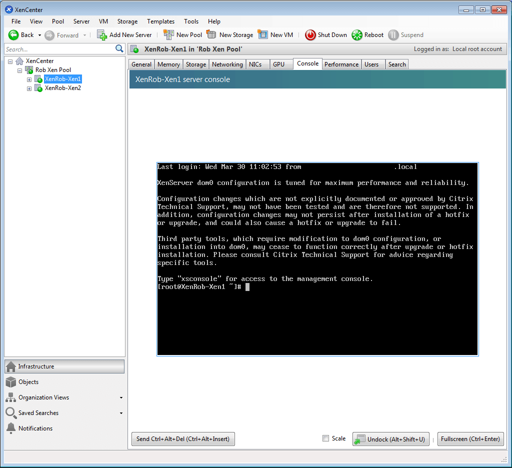This screenshot has height=468, width=512.
Task: Click the Organization Views hierarchy icon
Action: click(11, 397)
